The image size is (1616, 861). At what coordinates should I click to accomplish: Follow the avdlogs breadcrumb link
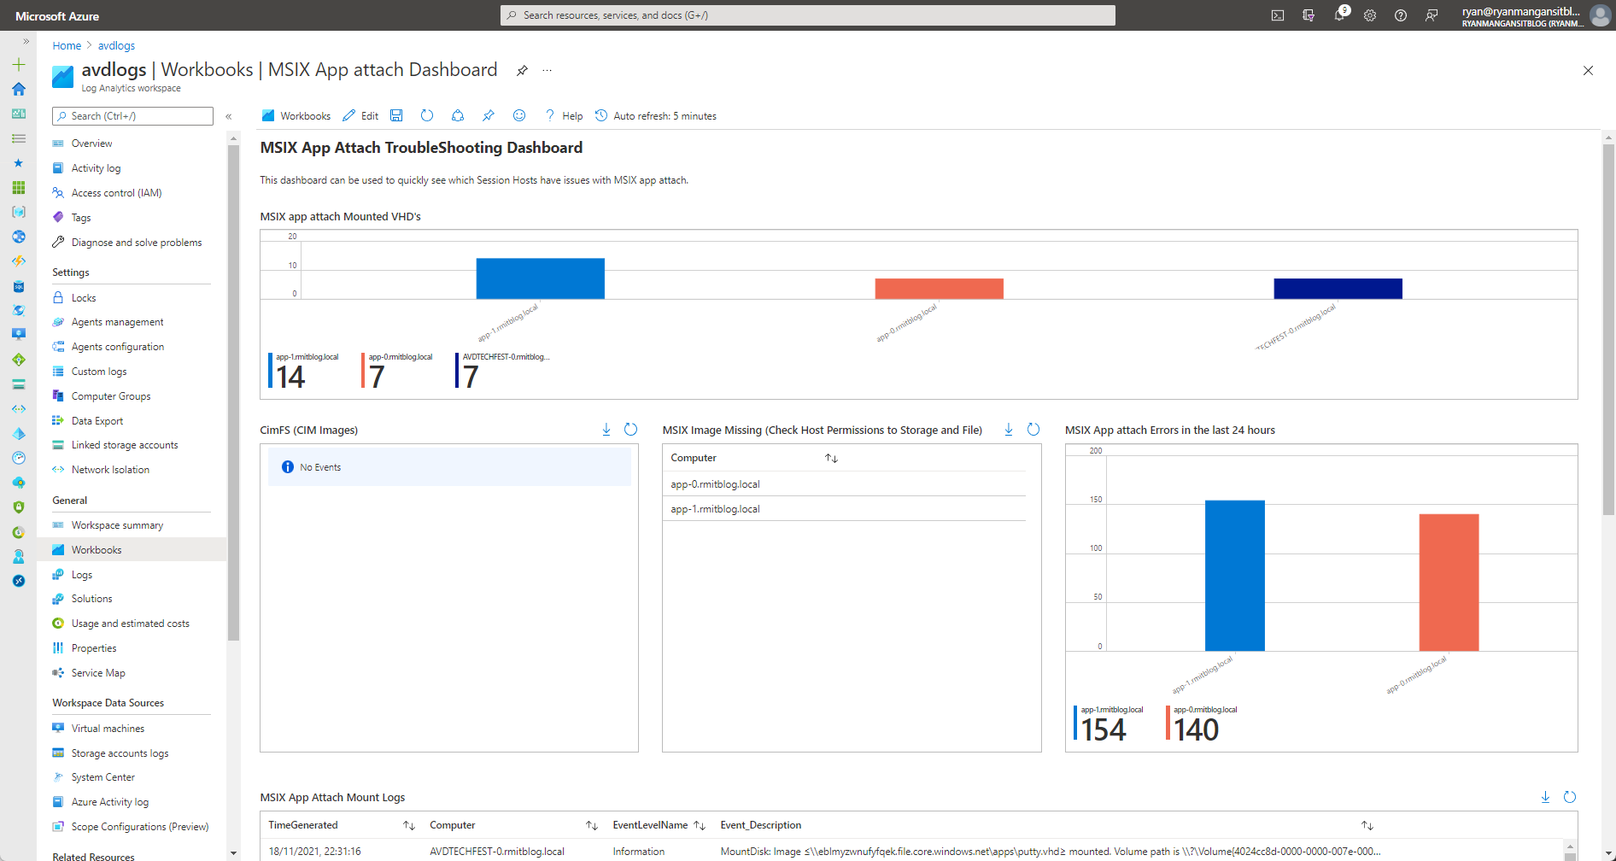(x=116, y=46)
